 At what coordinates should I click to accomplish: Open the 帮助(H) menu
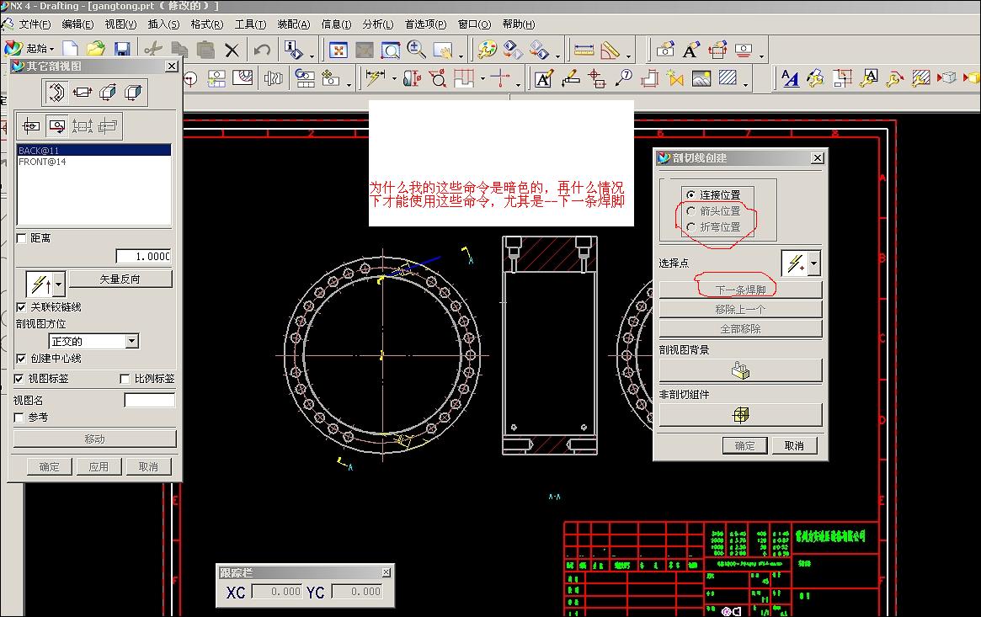(518, 24)
